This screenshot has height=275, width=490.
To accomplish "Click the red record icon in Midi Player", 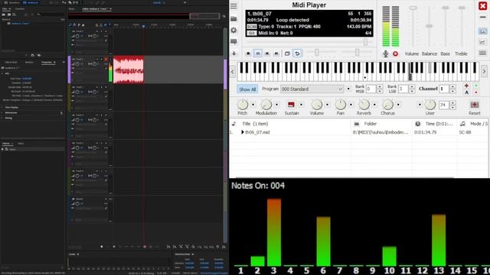I will pyautogui.click(x=395, y=53).
